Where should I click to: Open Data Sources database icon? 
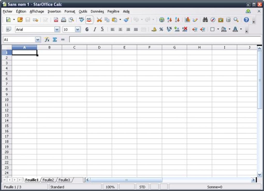click(228, 20)
